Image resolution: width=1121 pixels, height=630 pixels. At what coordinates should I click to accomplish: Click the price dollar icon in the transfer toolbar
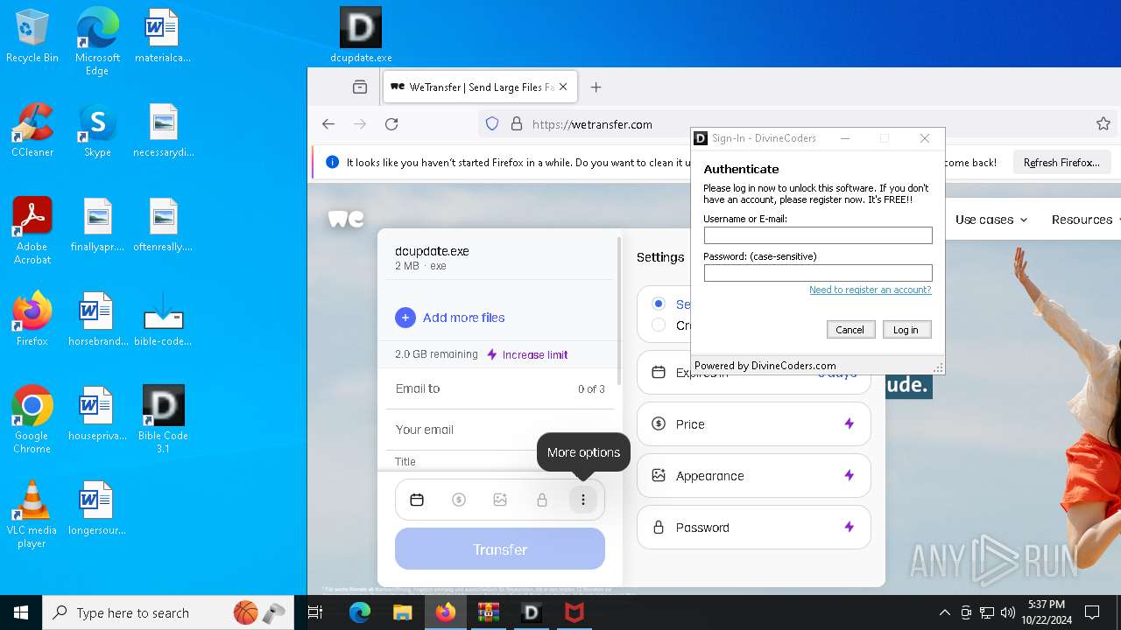458,500
